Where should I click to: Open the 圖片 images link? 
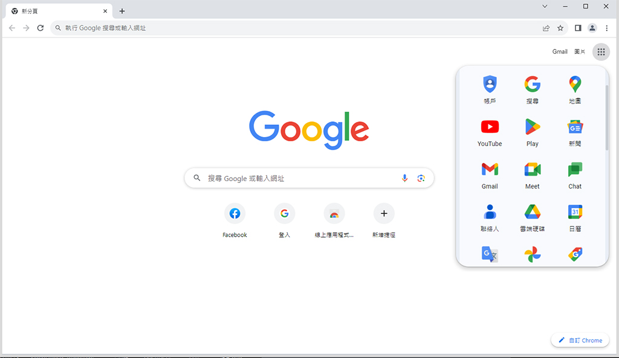[580, 52]
